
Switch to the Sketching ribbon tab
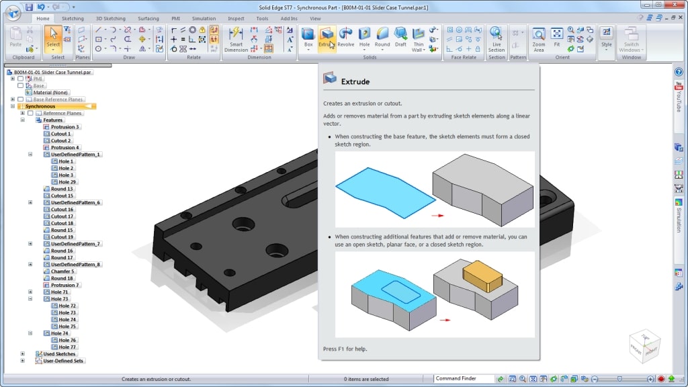pos(73,18)
